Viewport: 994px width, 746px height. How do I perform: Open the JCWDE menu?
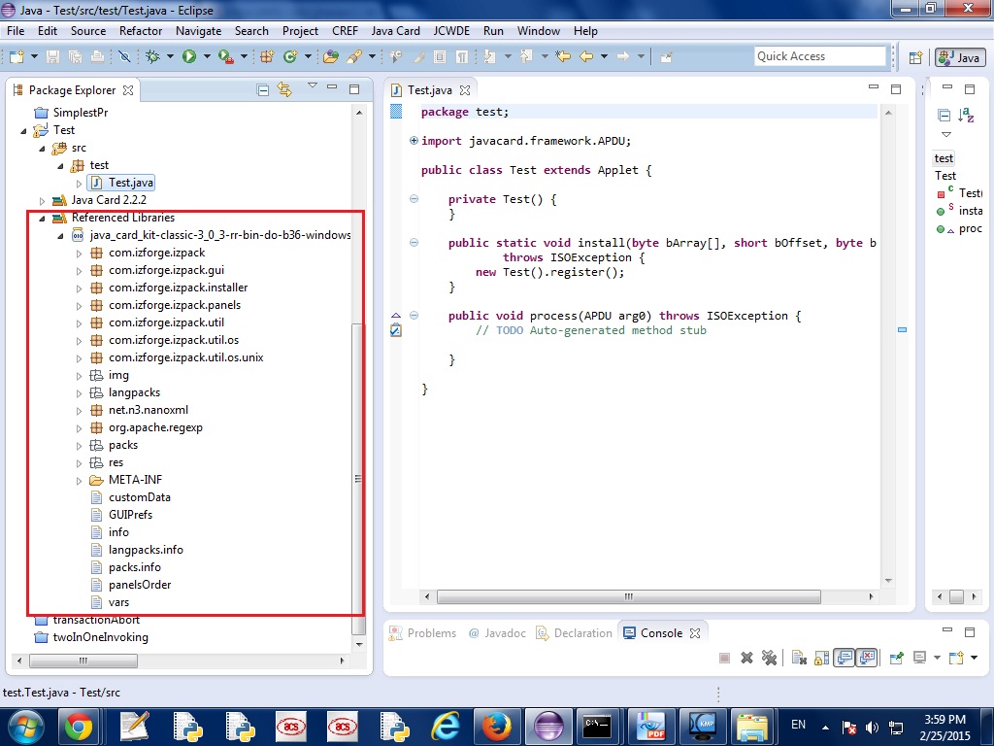[451, 30]
